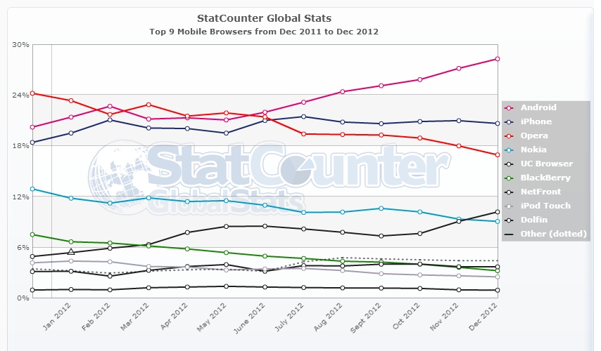601x351 pixels.
Task: Click the Dolfin legend line marker
Action: pos(510,220)
